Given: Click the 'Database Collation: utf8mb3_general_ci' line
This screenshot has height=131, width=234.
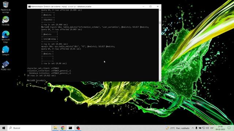Looking at the screenshot, I should point(50,73).
